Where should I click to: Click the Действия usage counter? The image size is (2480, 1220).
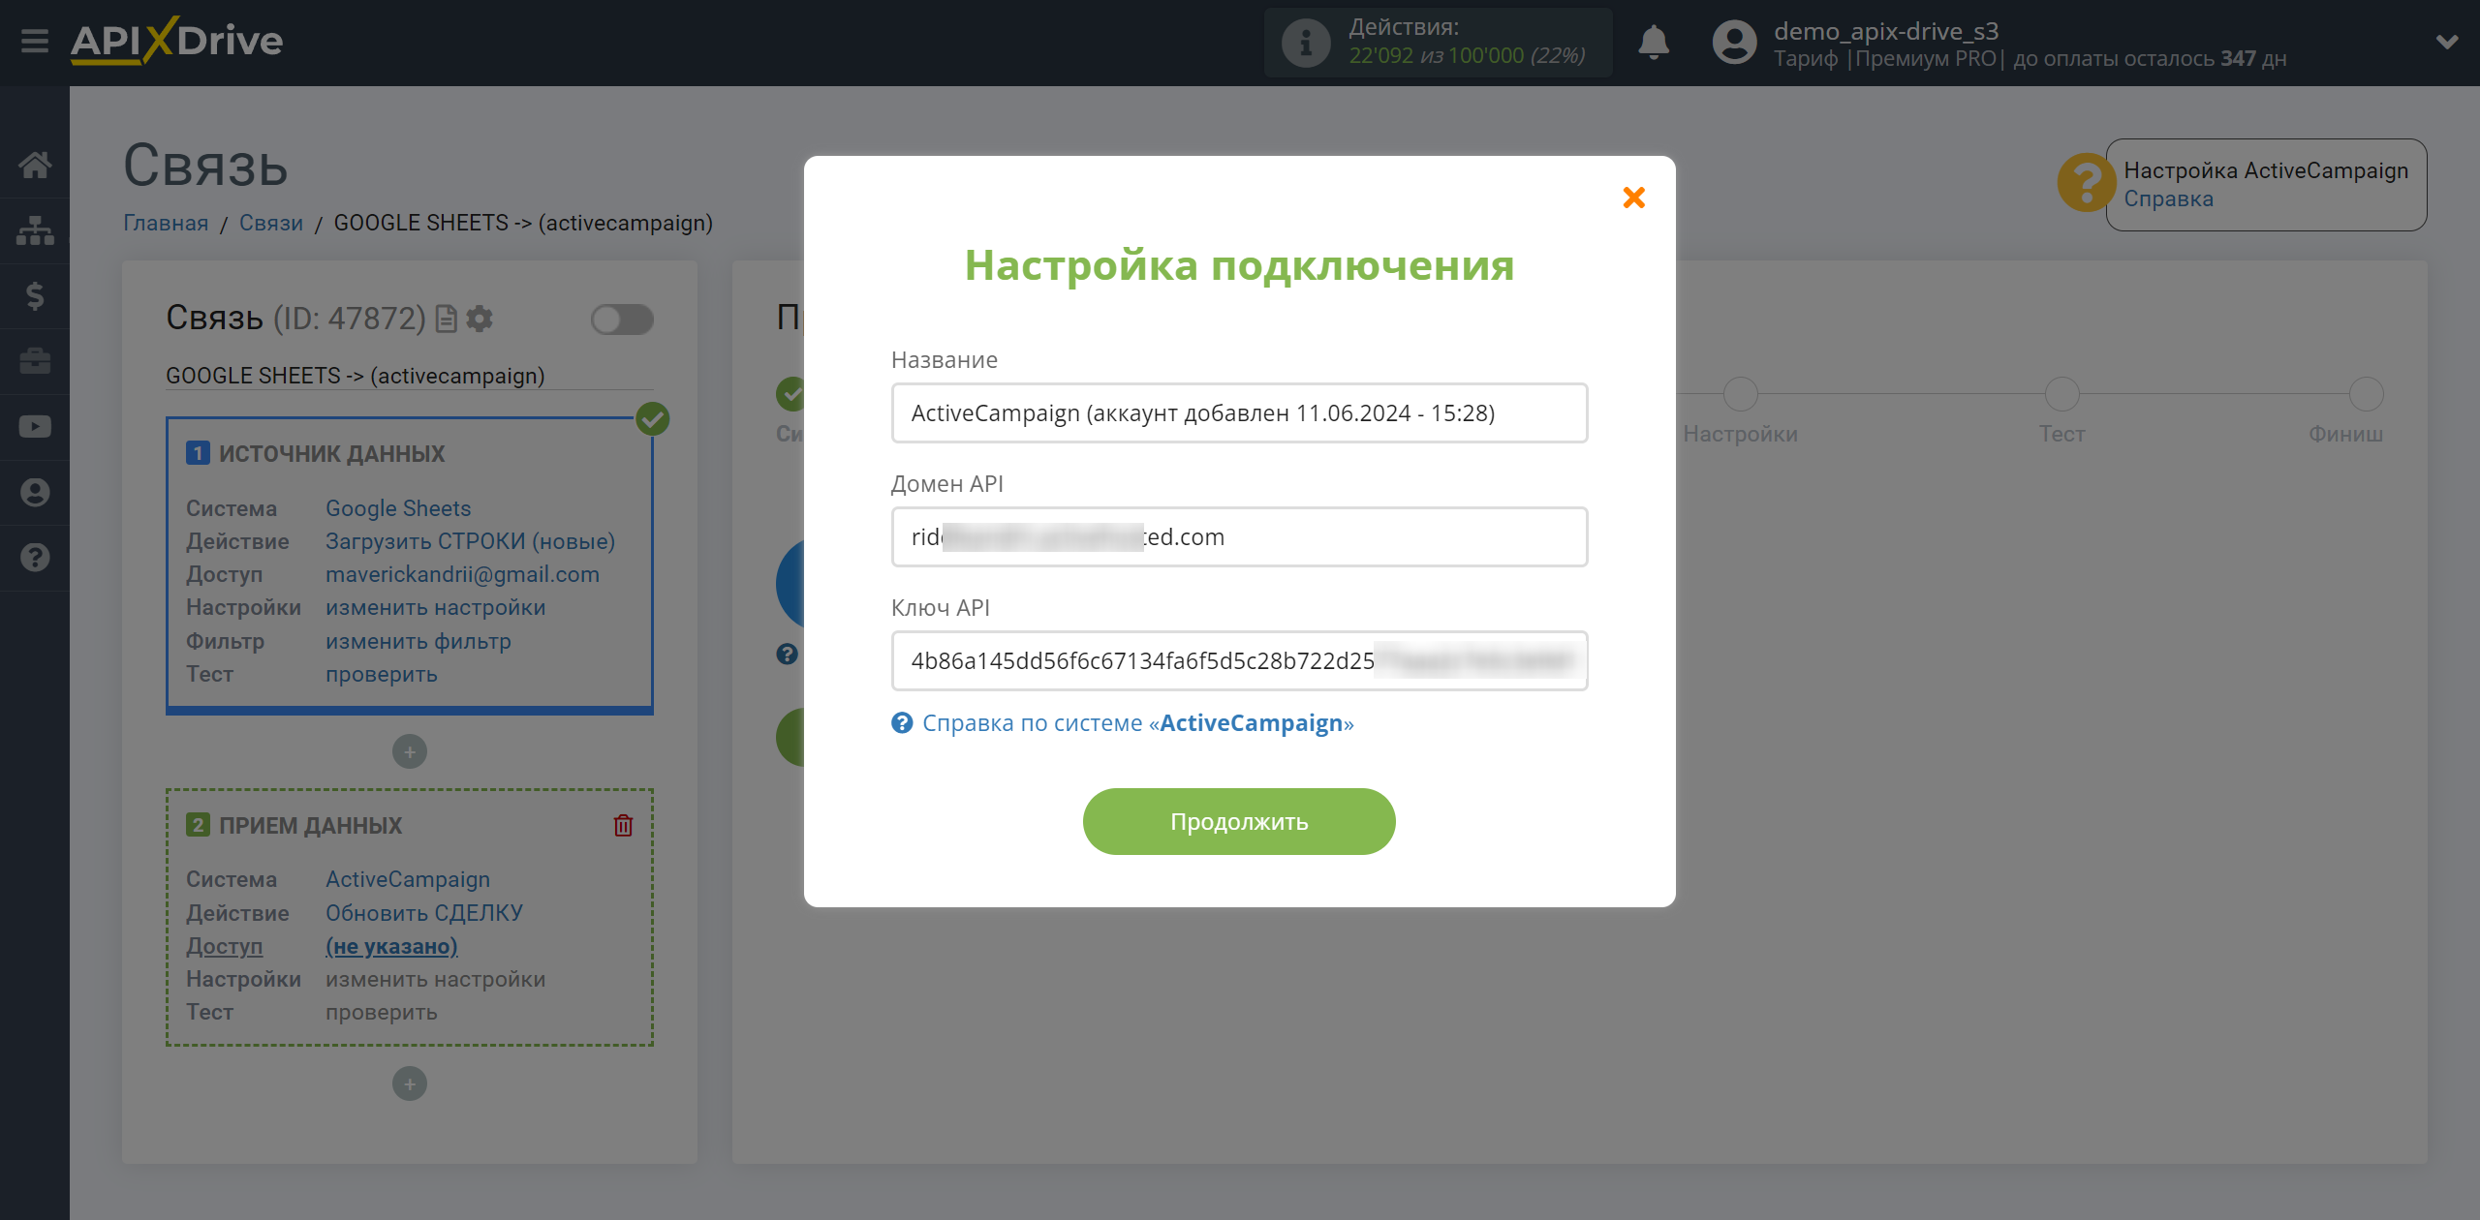click(1439, 43)
